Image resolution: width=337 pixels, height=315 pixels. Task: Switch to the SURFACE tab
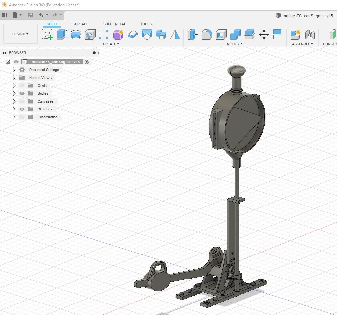[x=80, y=24]
